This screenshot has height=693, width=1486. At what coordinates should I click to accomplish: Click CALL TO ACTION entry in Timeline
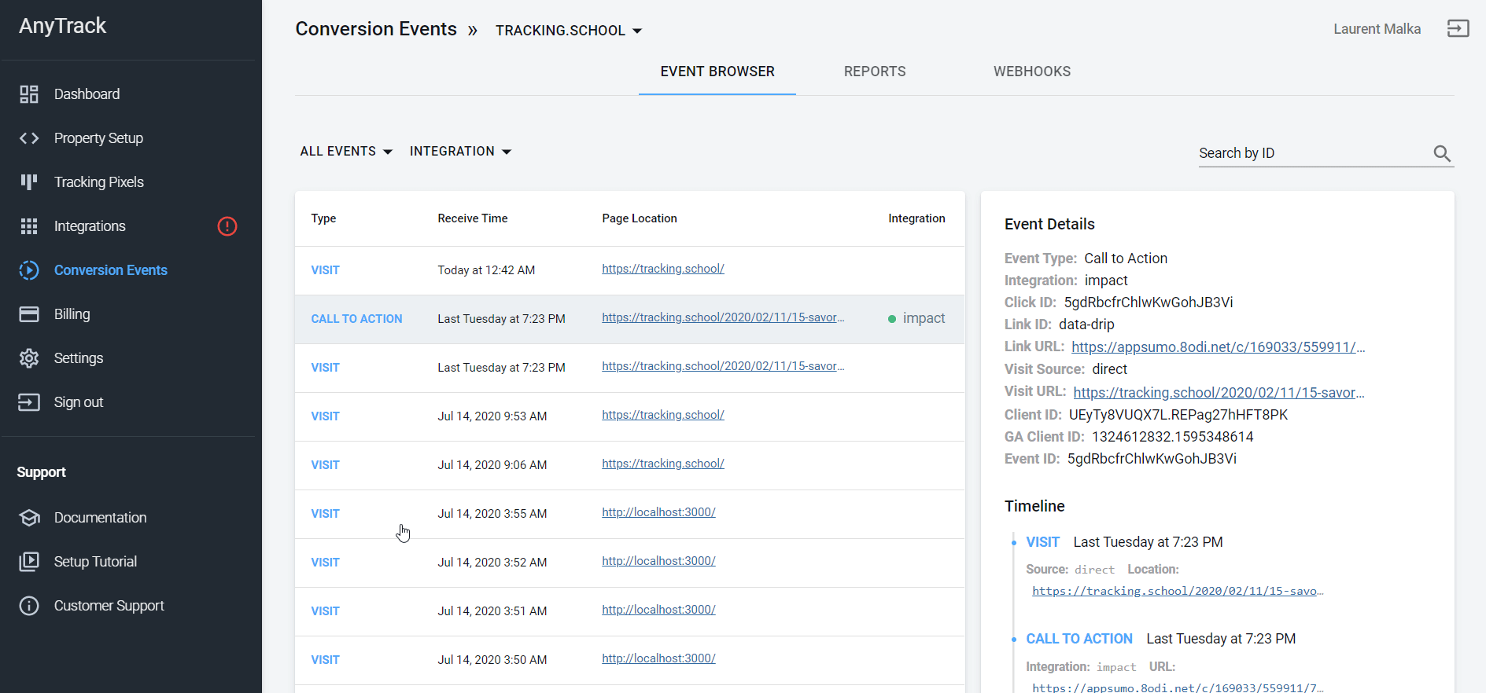pos(1079,639)
